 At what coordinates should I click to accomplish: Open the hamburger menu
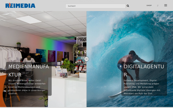coord(166,5)
